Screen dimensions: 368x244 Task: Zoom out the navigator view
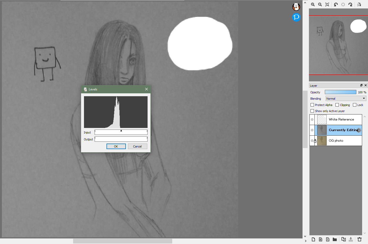click(x=320, y=4)
